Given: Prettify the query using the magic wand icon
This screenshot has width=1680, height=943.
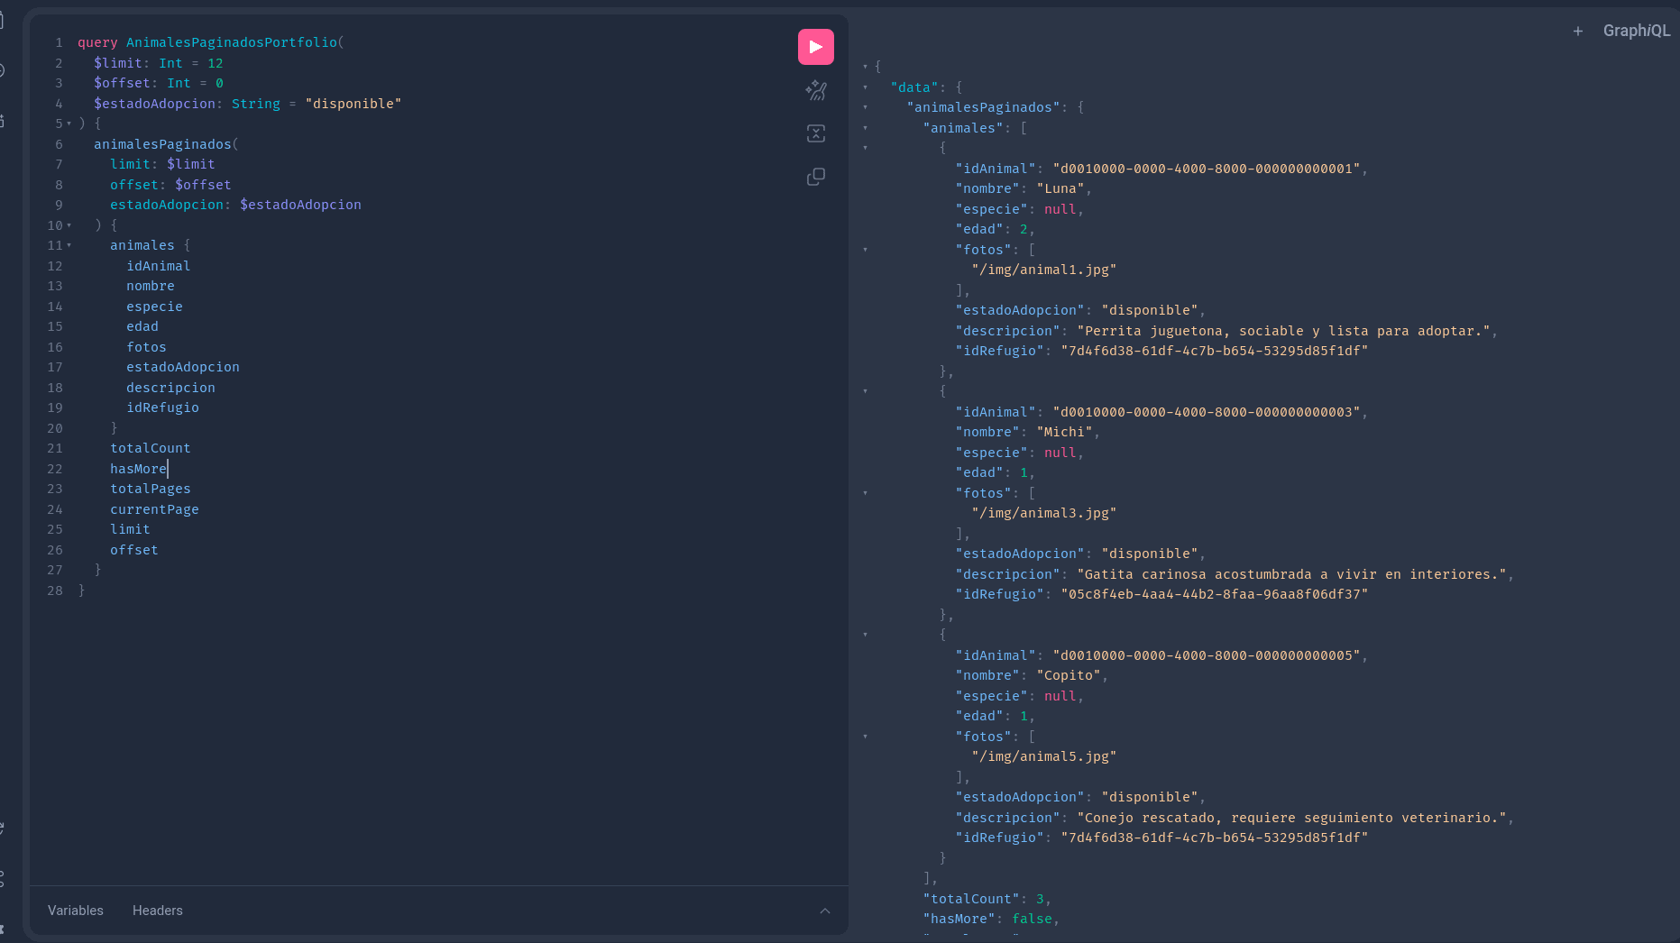Looking at the screenshot, I should (816, 90).
